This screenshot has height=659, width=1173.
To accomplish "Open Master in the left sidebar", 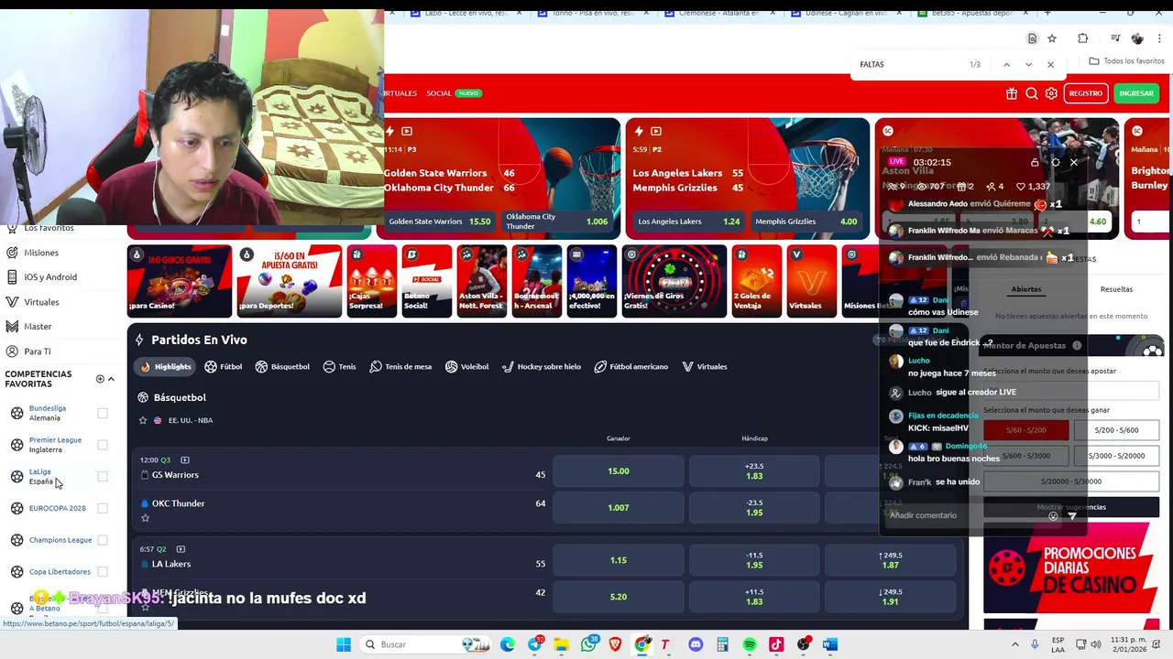I will click(38, 327).
